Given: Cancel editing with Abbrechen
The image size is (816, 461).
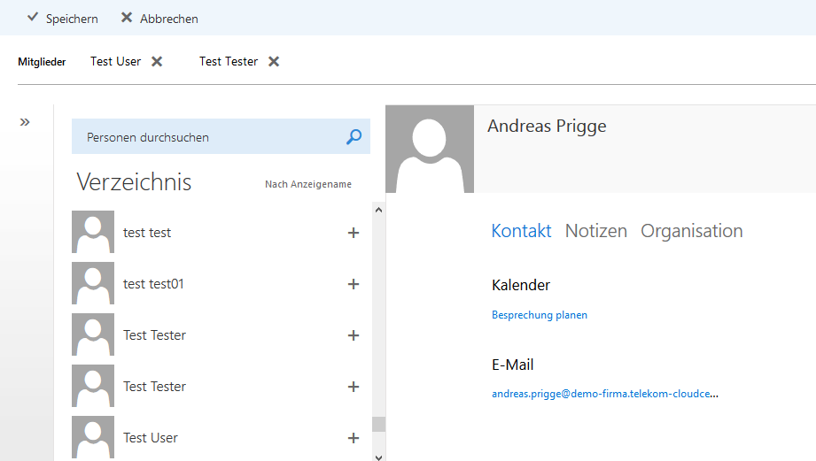Looking at the screenshot, I should pyautogui.click(x=159, y=19).
